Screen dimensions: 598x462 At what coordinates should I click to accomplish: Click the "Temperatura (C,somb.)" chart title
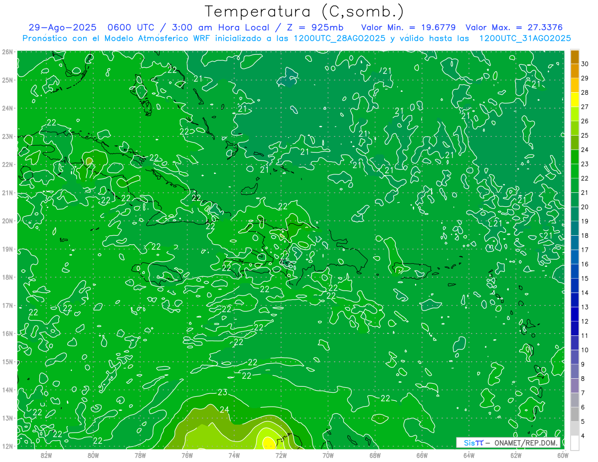(304, 12)
